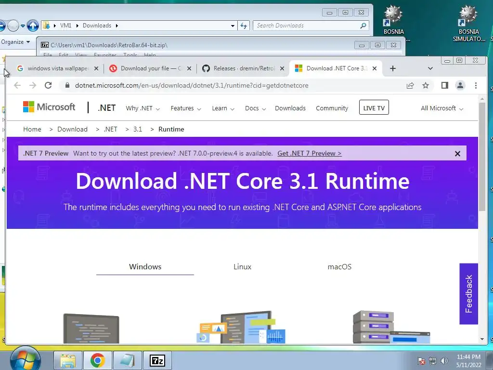This screenshot has height=370, width=493.
Task: Open notepad taskbar icon
Action: click(x=127, y=360)
